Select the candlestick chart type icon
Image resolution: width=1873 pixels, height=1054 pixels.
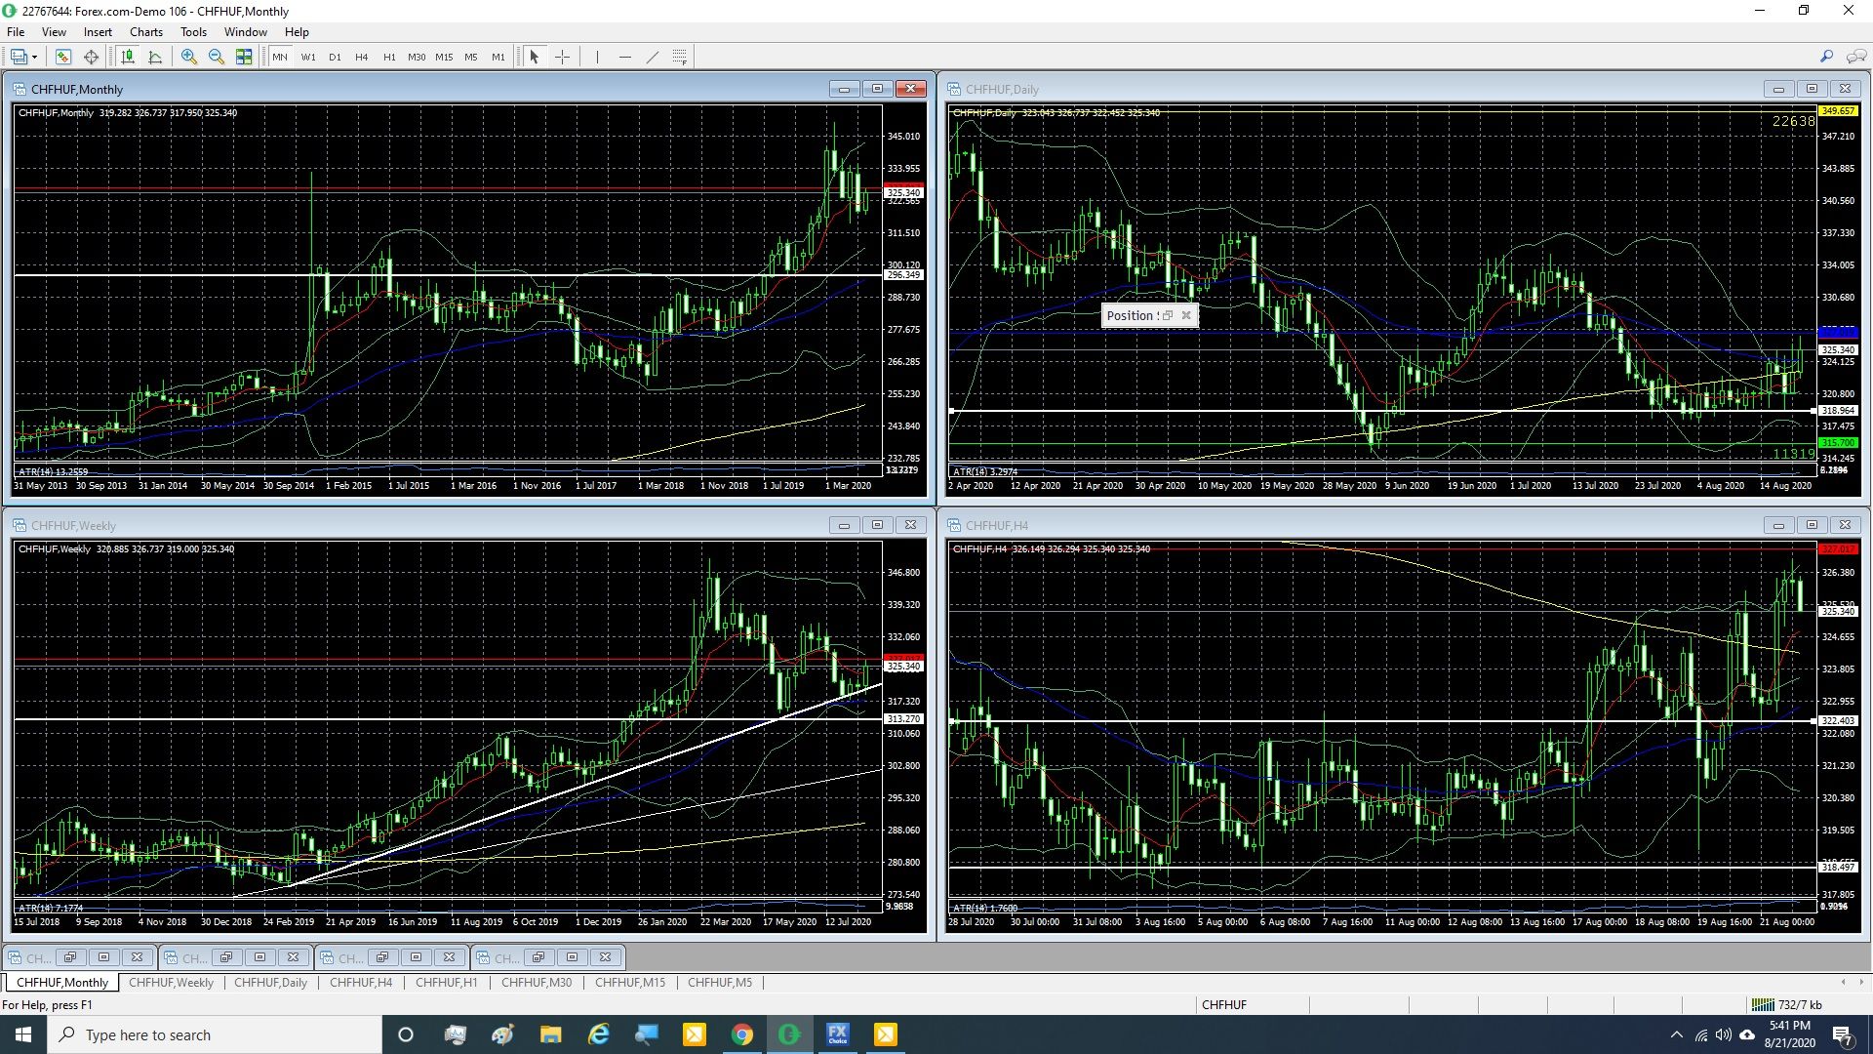(128, 57)
